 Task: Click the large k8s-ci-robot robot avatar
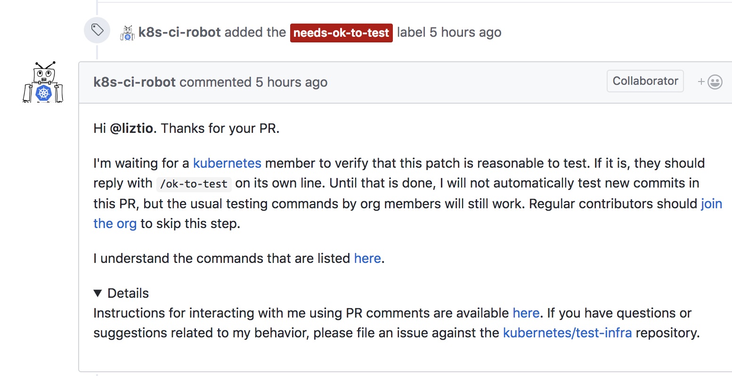[42, 83]
